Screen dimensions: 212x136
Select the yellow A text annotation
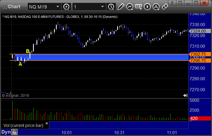pyautogui.click(x=20, y=64)
